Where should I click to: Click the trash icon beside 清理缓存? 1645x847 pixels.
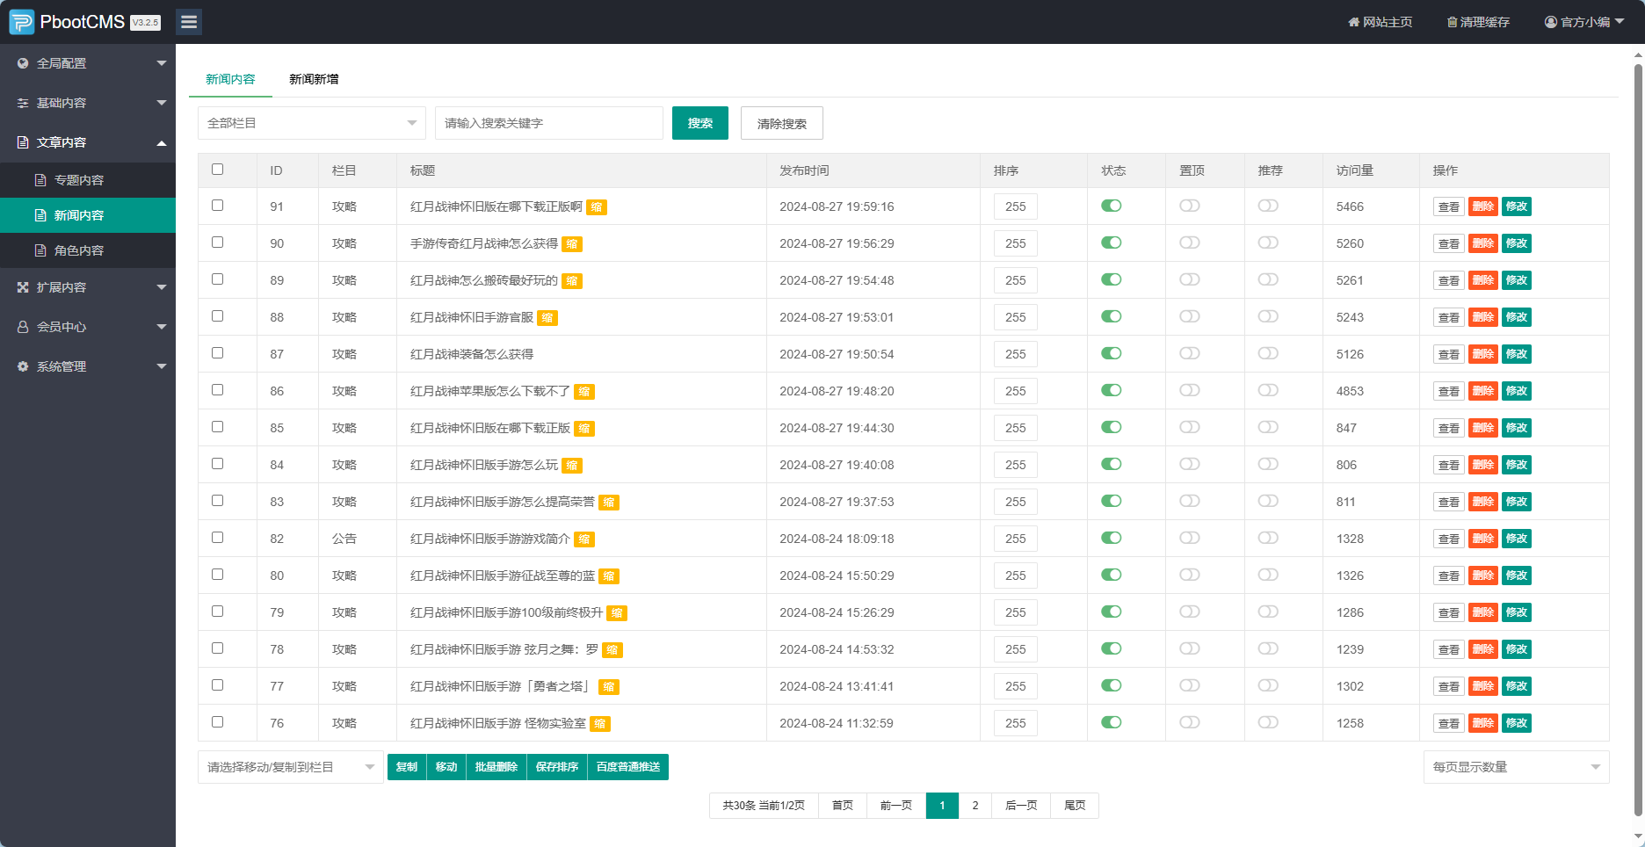coord(1452,22)
